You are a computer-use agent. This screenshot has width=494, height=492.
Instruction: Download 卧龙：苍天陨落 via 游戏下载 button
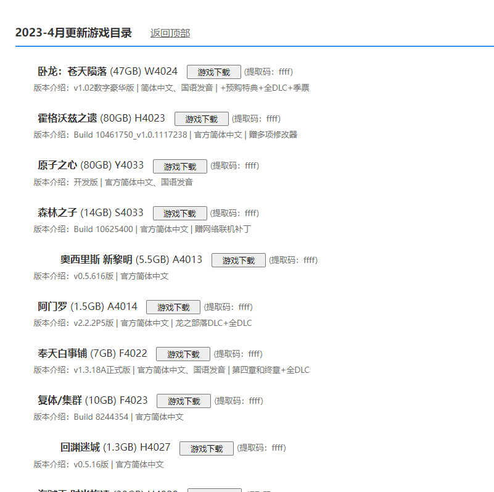pos(213,72)
